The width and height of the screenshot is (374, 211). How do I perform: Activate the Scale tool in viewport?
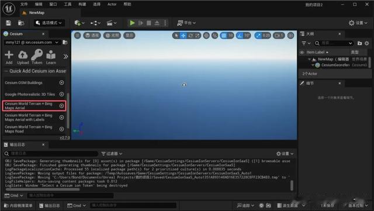pos(198,36)
